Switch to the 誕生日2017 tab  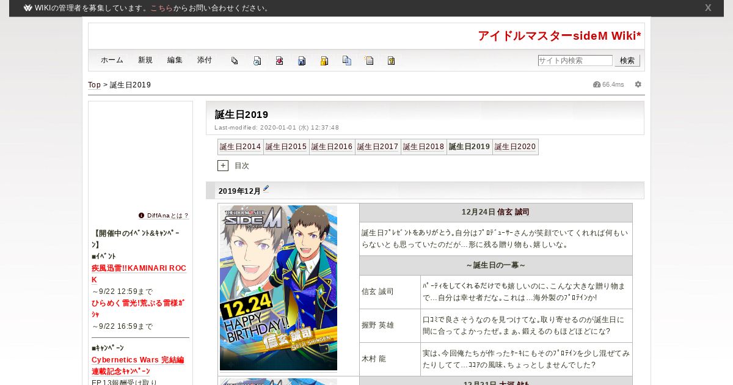(378, 147)
